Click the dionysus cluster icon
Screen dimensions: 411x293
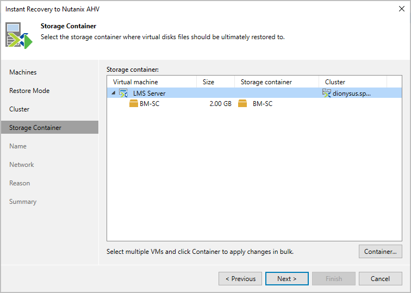pyautogui.click(x=326, y=93)
